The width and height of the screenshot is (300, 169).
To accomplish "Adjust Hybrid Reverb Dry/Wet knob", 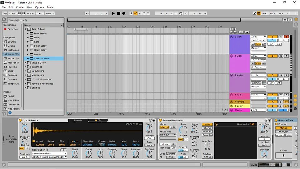I will tap(149, 153).
